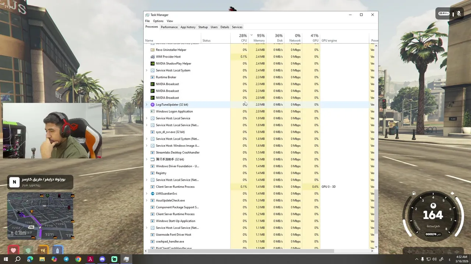
Task: Click the AsusUpdateCheck.exe icon
Action: click(x=153, y=201)
